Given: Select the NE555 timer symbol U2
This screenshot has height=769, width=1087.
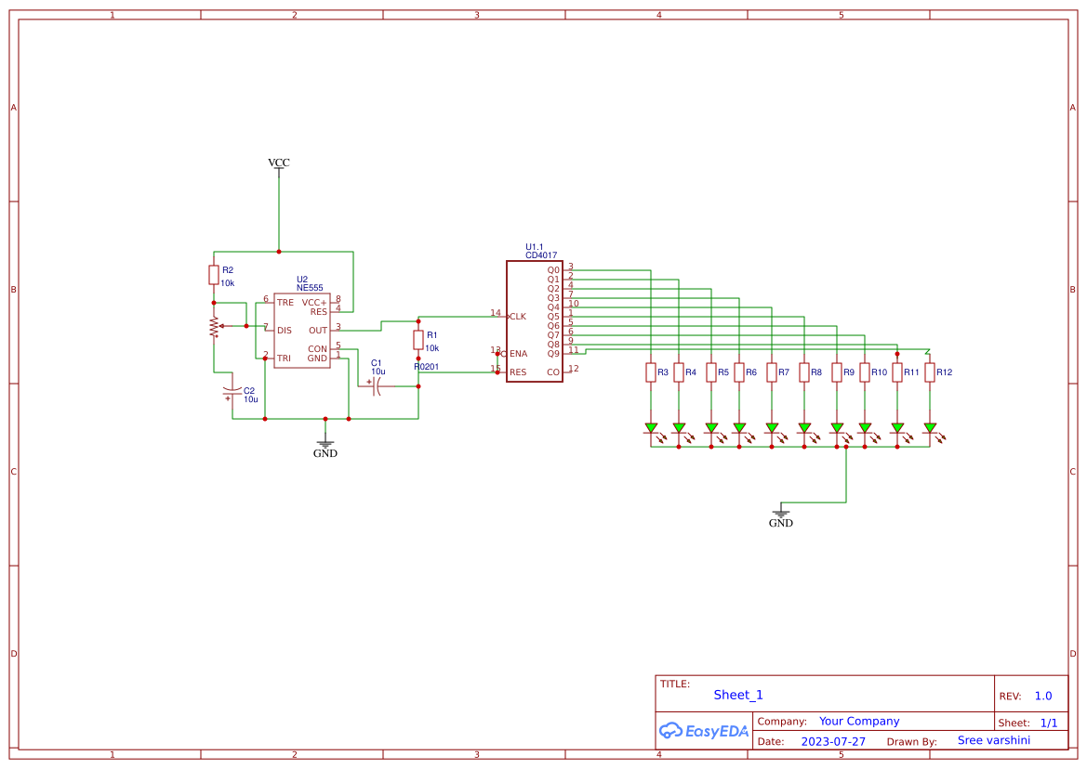Looking at the screenshot, I should tap(302, 330).
